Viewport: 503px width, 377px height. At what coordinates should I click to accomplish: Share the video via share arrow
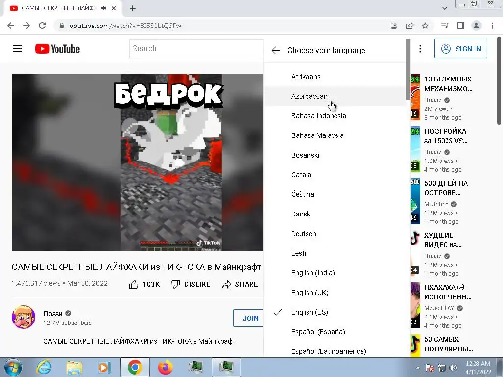pyautogui.click(x=240, y=284)
